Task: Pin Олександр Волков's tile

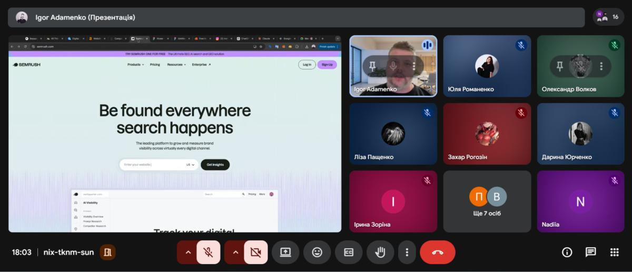Action: pyautogui.click(x=560, y=66)
